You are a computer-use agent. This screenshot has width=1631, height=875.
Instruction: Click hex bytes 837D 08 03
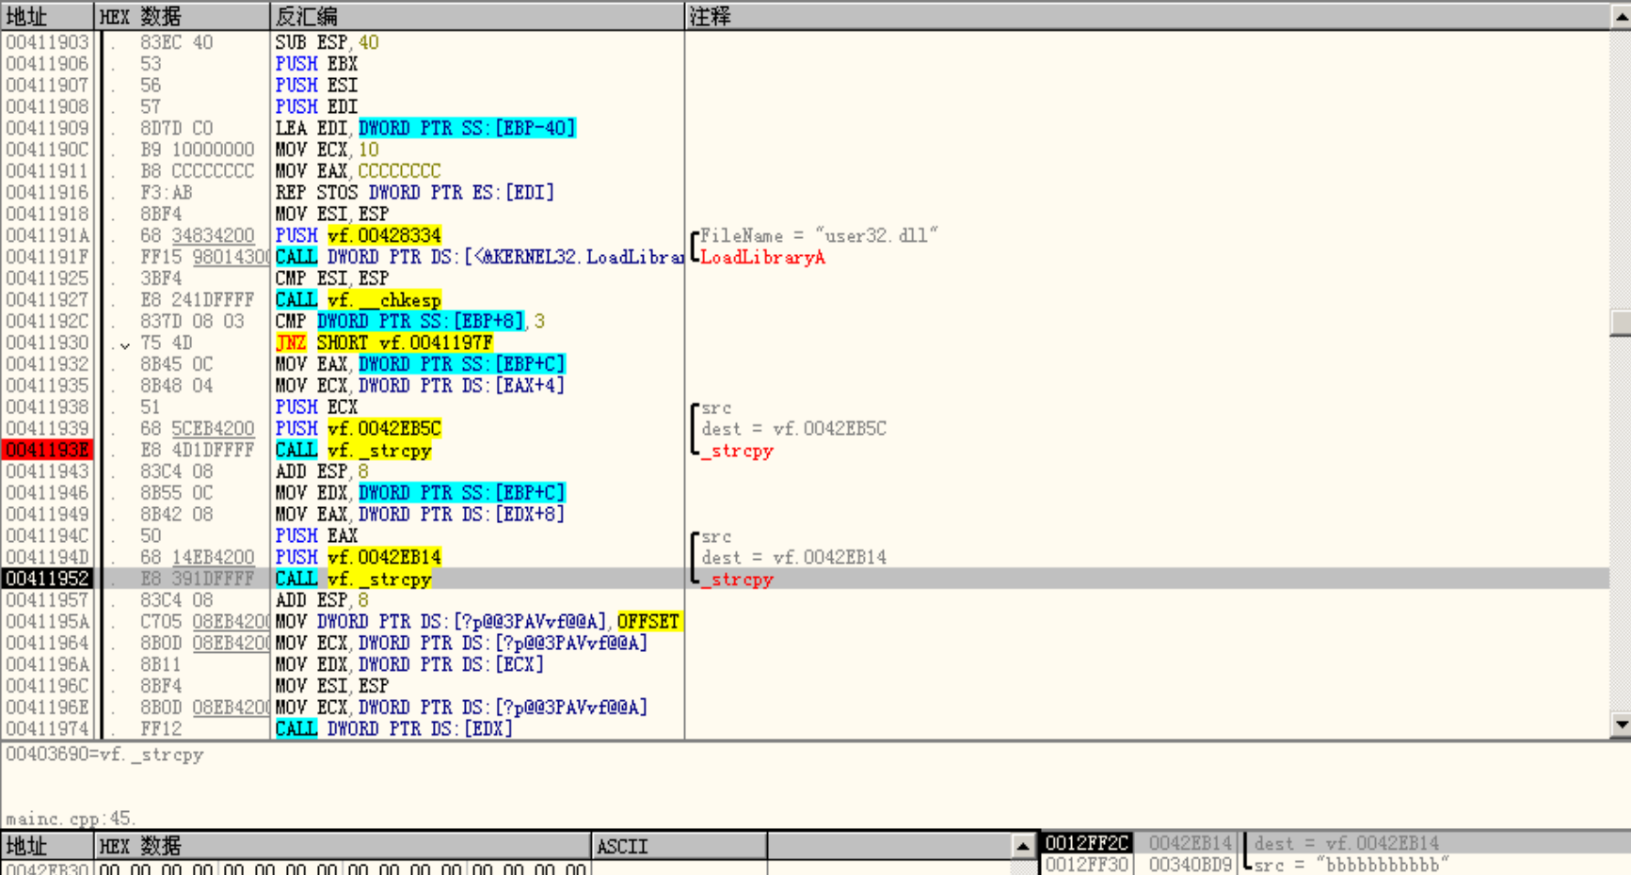[192, 321]
